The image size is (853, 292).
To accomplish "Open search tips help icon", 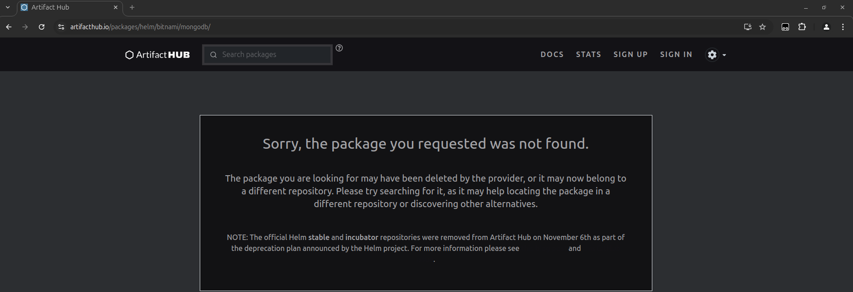I will click(339, 48).
